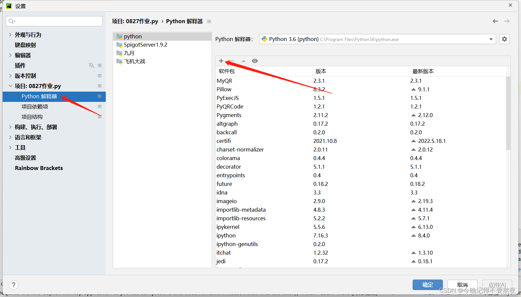The width and height of the screenshot is (521, 297).
Task: Click the translate icon next to 插件
Action: (x=91, y=65)
